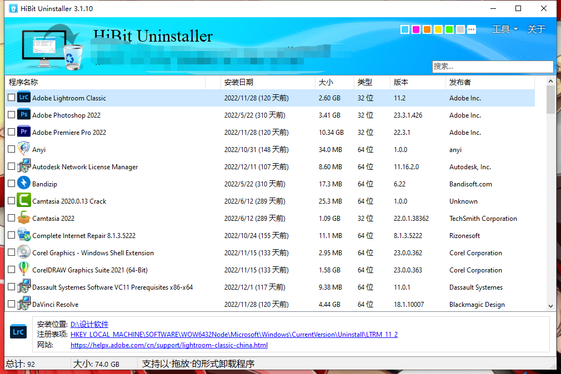Image resolution: width=561 pixels, height=374 pixels.
Task: Sort by 大小 column header
Action: (x=334, y=82)
